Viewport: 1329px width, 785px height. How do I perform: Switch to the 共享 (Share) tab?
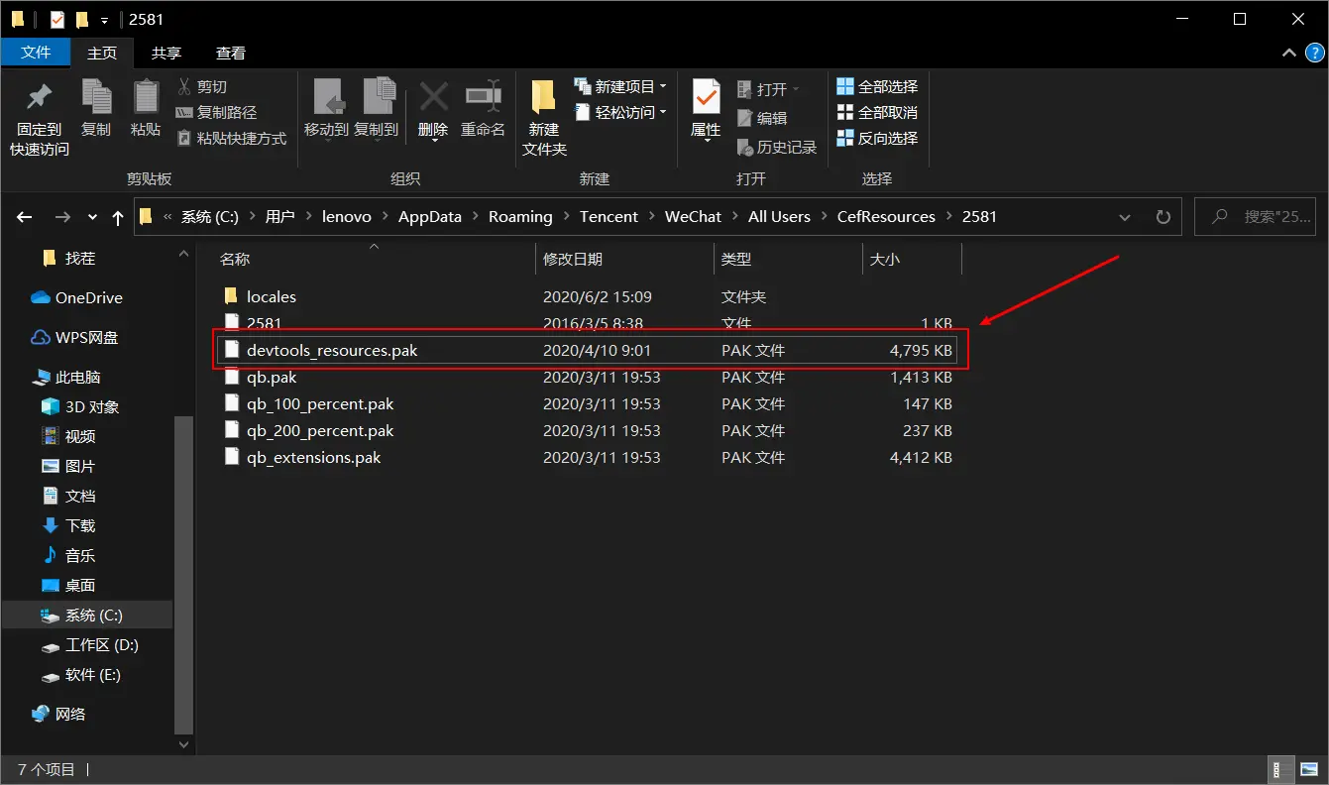pos(166,53)
